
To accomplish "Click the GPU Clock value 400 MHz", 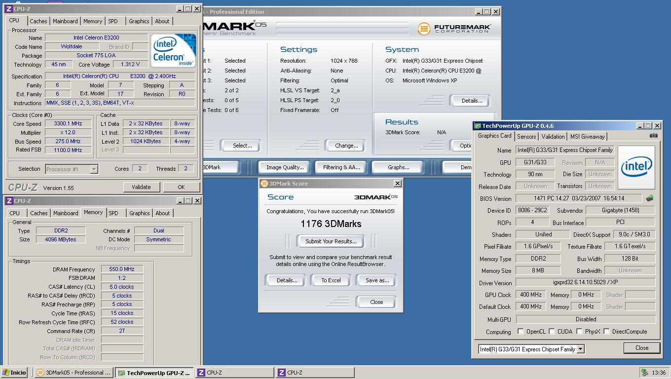I will click(530, 295).
